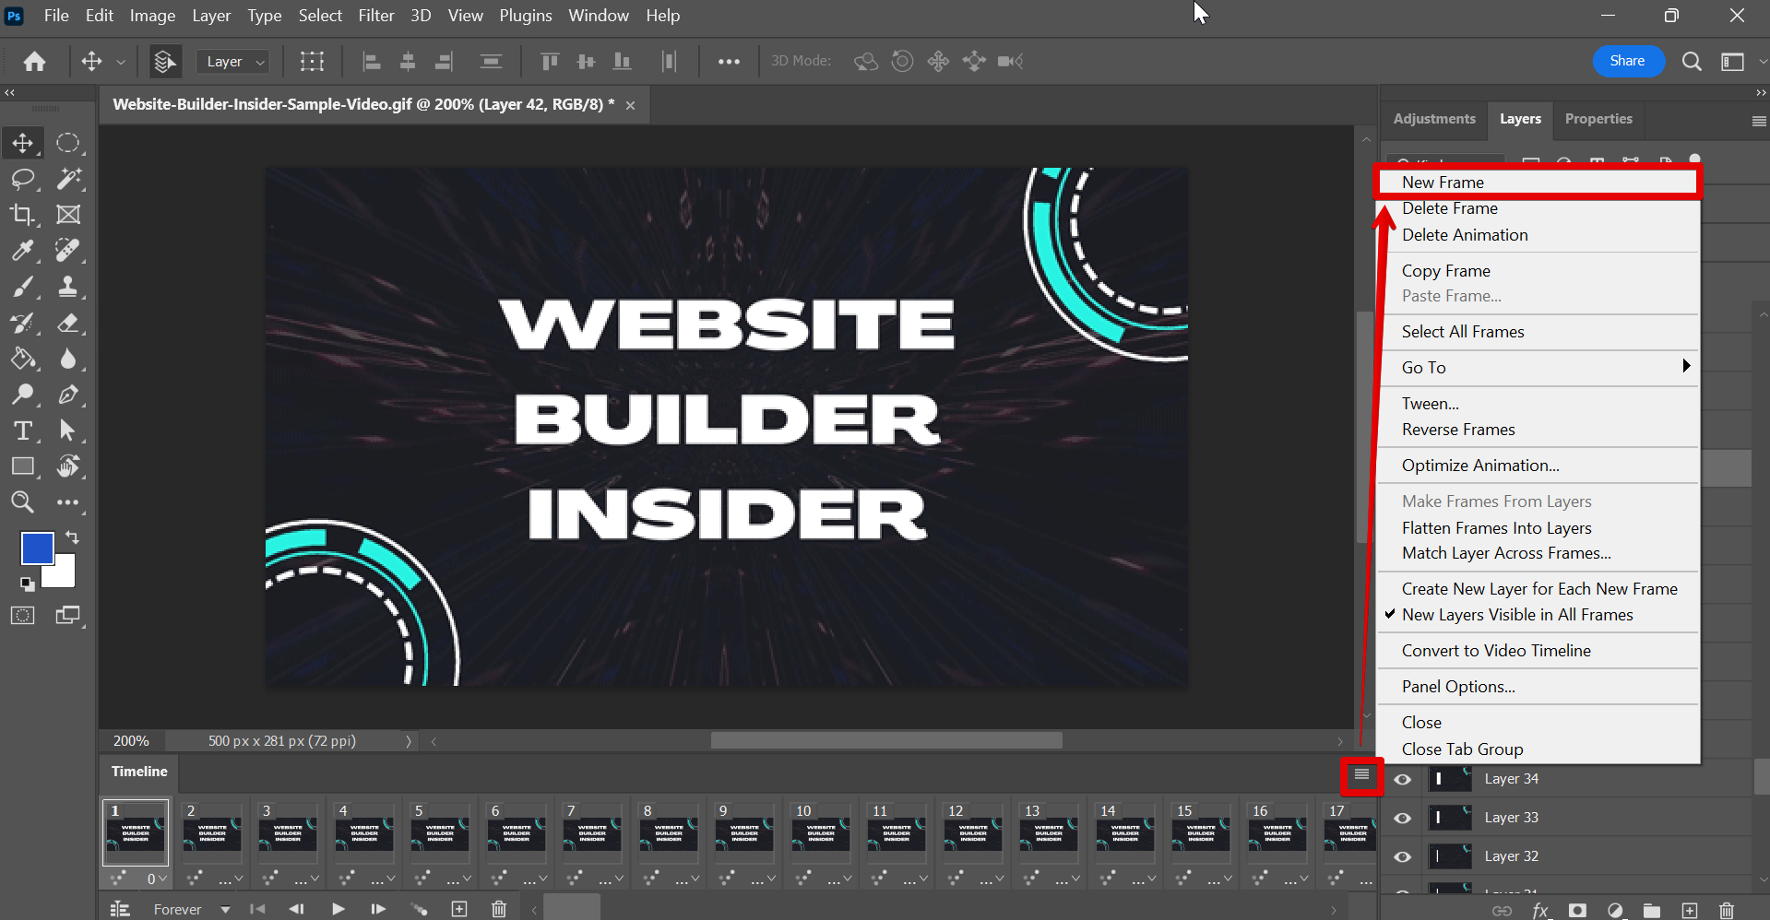Select the Zoom tool
The width and height of the screenshot is (1770, 920).
tap(22, 502)
